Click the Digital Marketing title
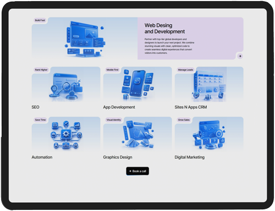This screenshot has height=211, width=275. (190, 157)
